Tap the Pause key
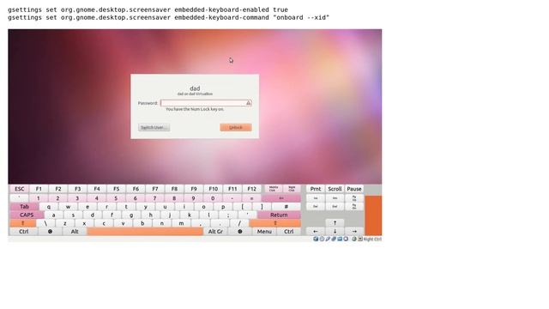The height and width of the screenshot is (309, 549). (354, 189)
